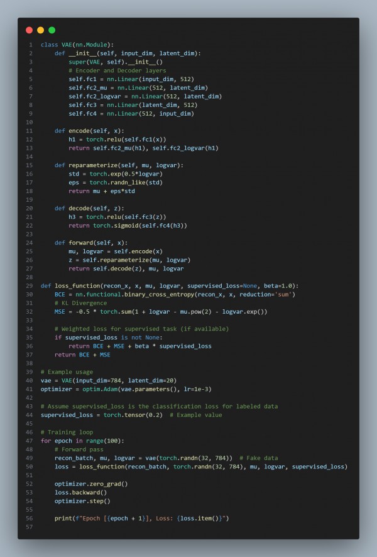The width and height of the screenshot is (377, 557).
Task: Click the "optimizer.zero_grad()" line
Action: pos(91,484)
